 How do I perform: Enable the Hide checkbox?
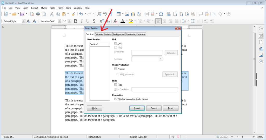click(116, 85)
